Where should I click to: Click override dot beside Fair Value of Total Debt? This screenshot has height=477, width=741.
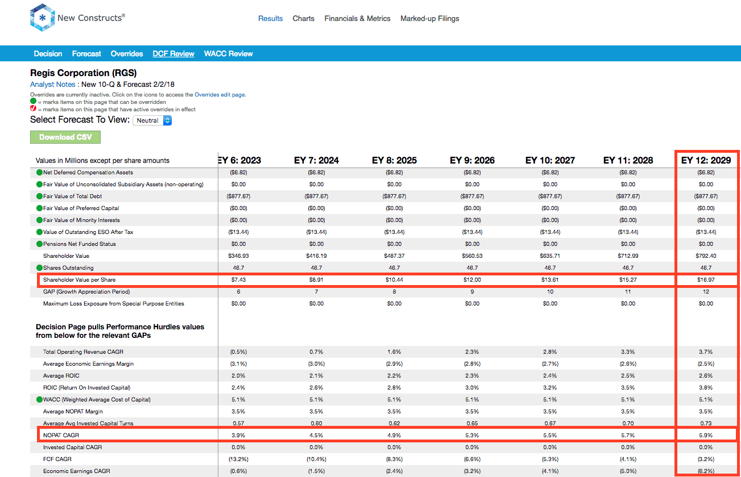click(39, 196)
